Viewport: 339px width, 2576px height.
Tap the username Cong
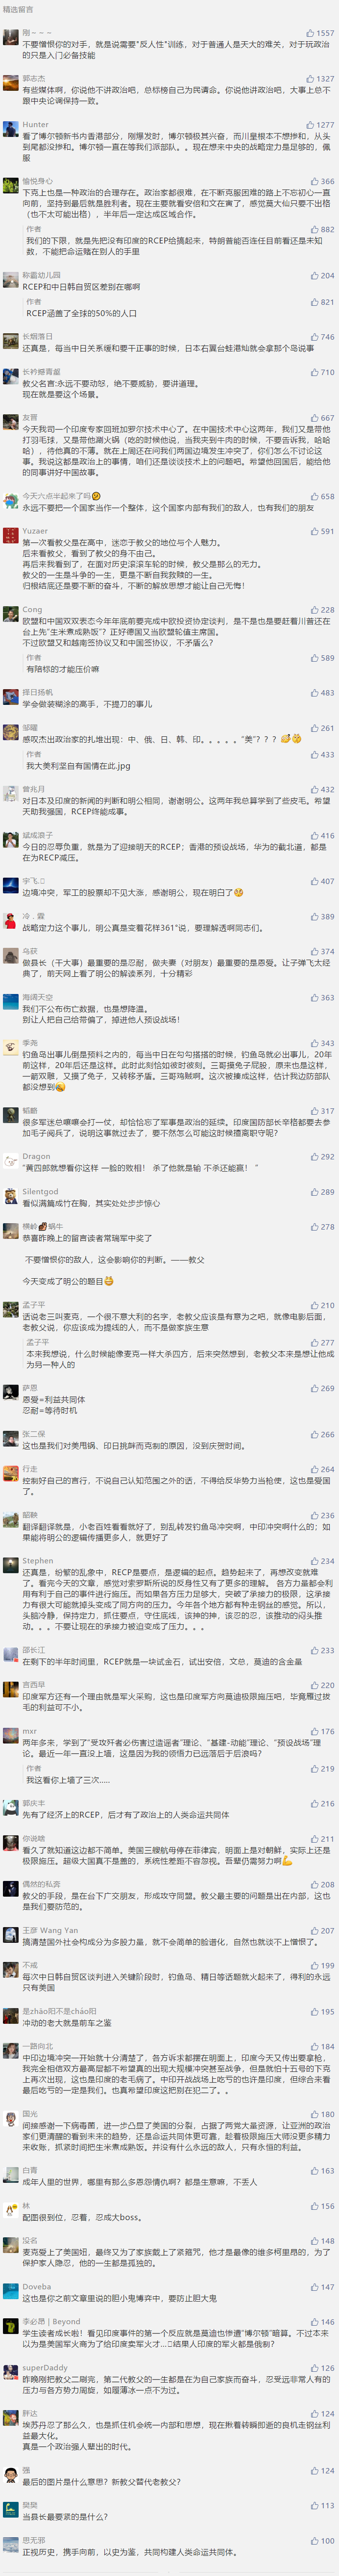coord(32,609)
